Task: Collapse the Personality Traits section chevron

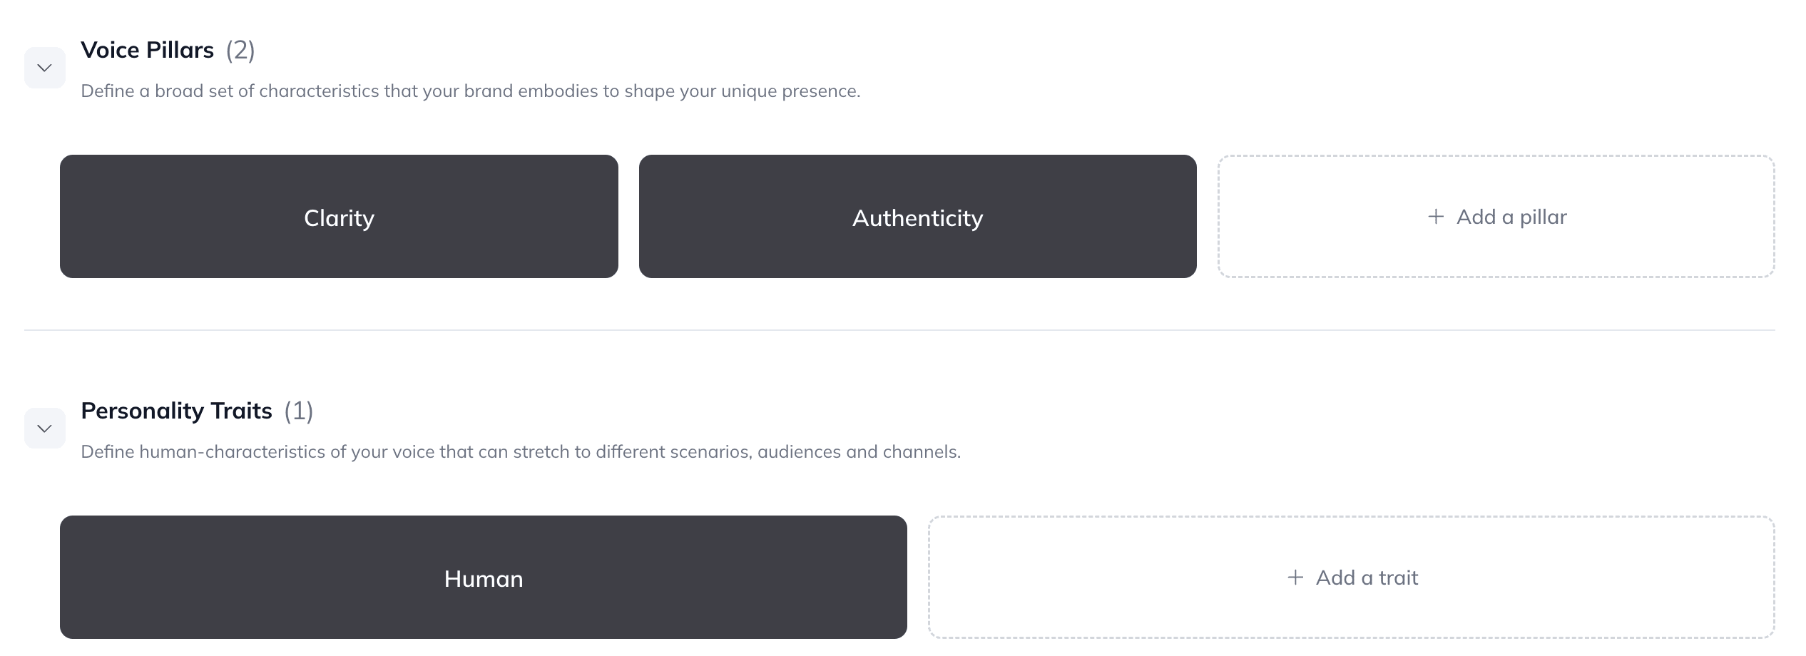Action: pos(44,429)
